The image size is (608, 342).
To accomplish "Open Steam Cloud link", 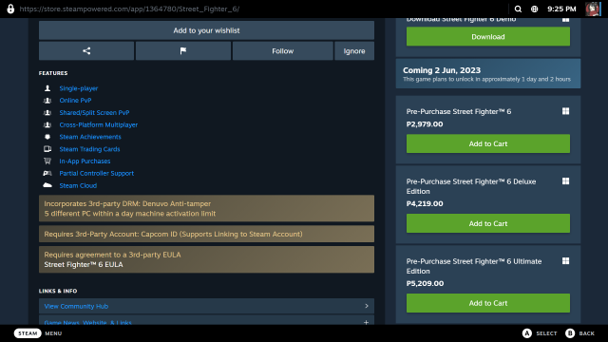I will click(x=78, y=185).
